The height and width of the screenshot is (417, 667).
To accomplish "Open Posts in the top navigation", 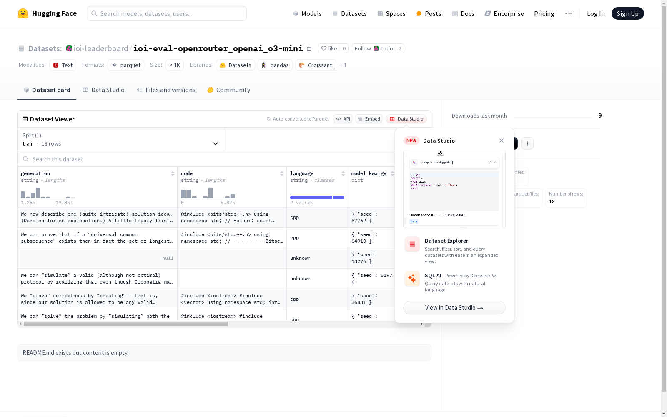I will [429, 13].
